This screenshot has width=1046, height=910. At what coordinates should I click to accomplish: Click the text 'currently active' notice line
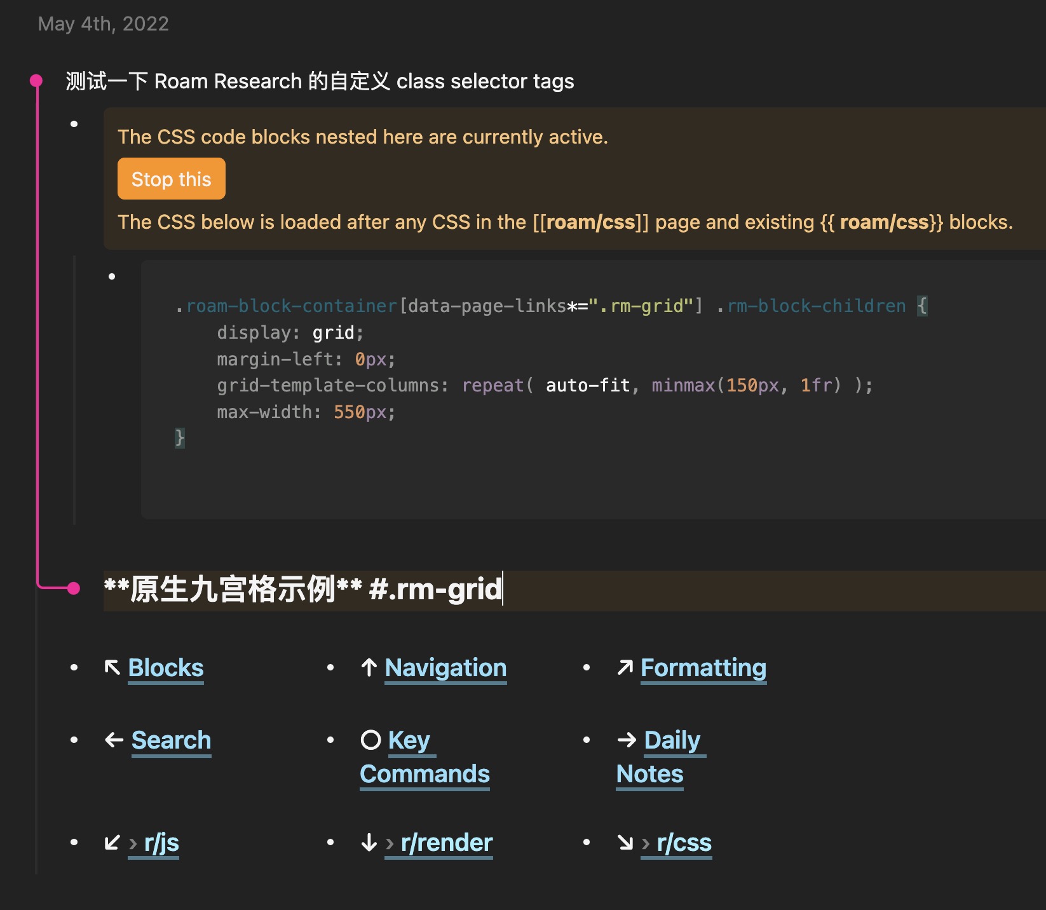(363, 137)
